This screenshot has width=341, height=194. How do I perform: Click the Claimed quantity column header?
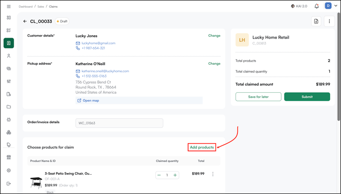[x=167, y=161]
